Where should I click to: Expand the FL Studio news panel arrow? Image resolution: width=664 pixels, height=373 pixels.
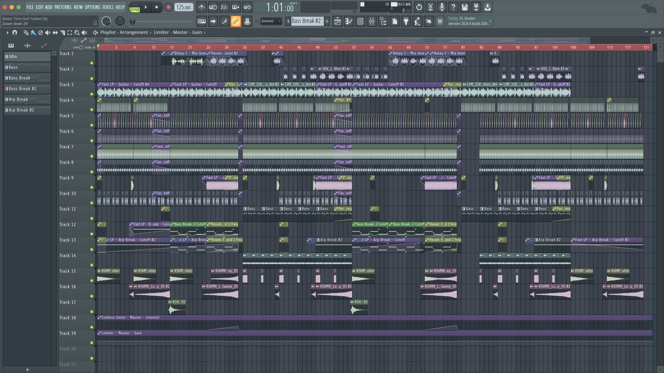pos(490,21)
